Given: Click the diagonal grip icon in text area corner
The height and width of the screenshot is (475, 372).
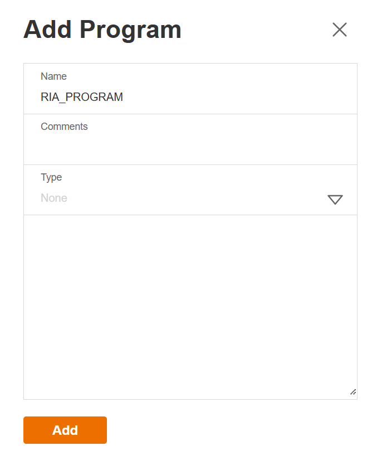Looking at the screenshot, I should tap(353, 392).
